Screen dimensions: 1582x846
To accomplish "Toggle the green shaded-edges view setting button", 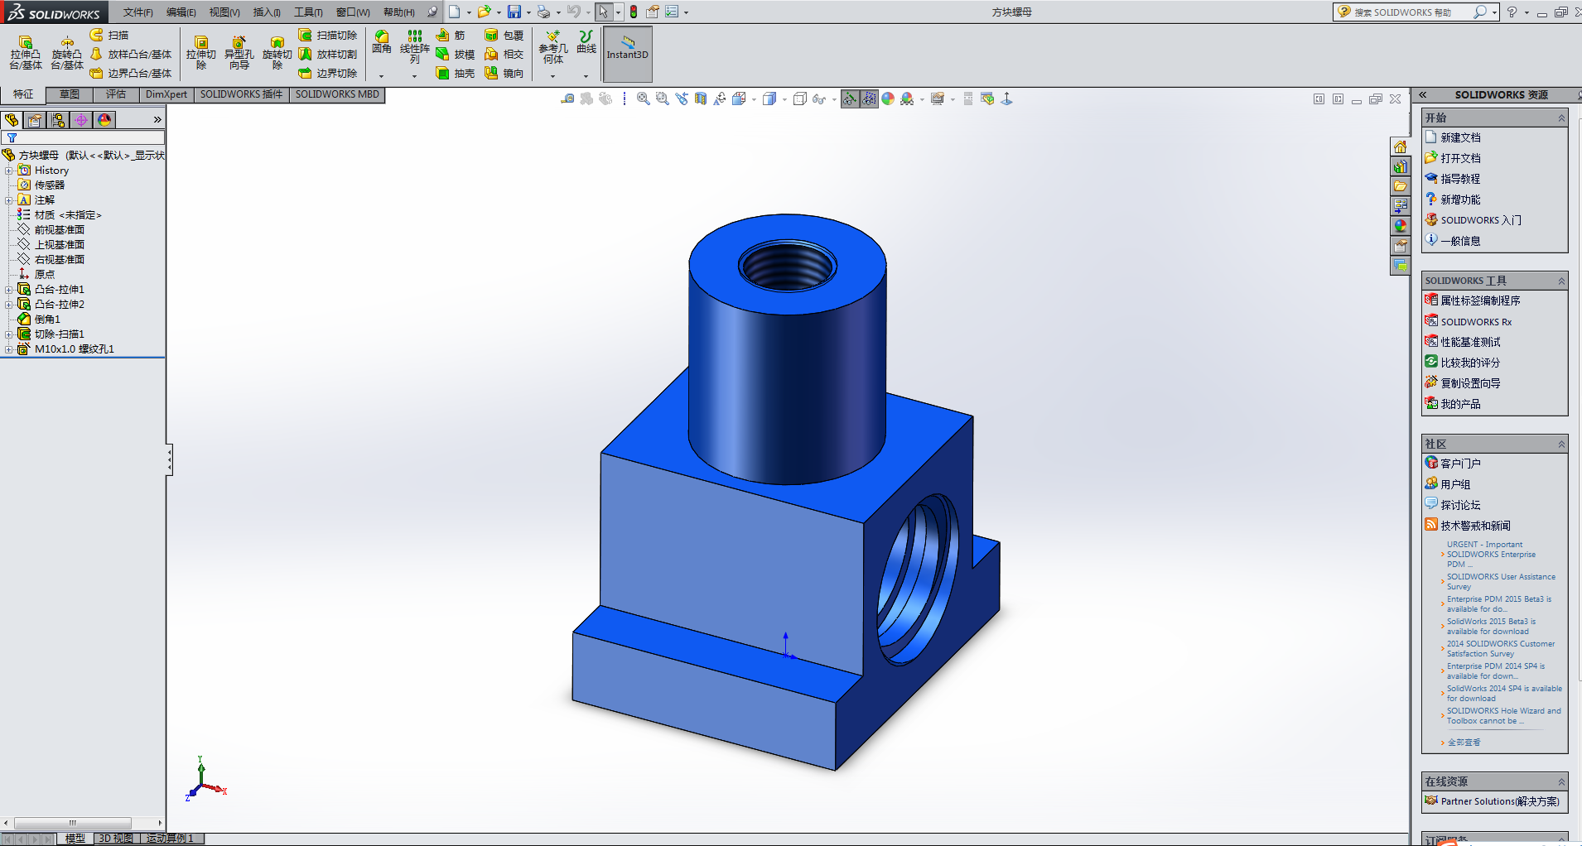I will tap(850, 99).
